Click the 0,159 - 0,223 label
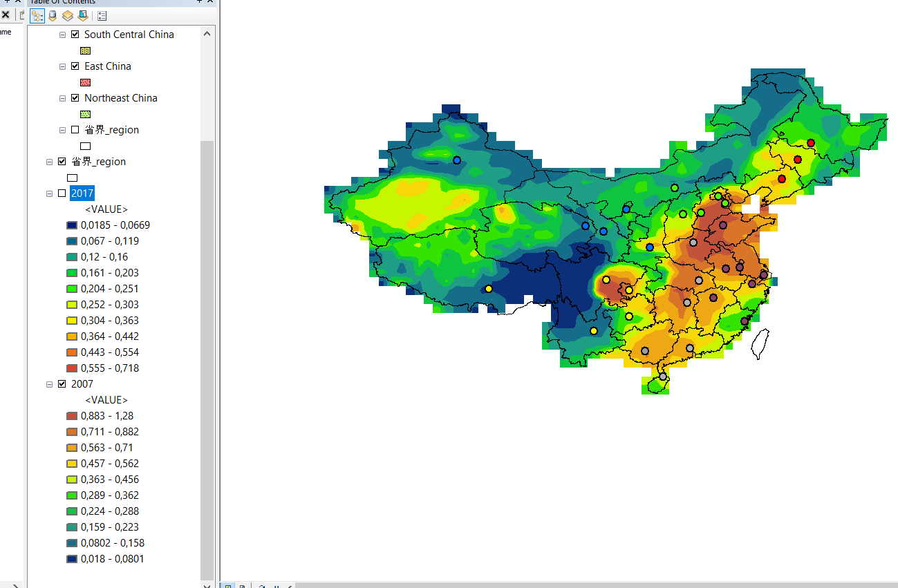 coord(110,527)
